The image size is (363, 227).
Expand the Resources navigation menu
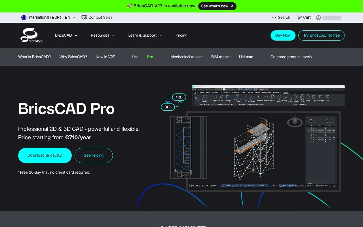(x=103, y=35)
